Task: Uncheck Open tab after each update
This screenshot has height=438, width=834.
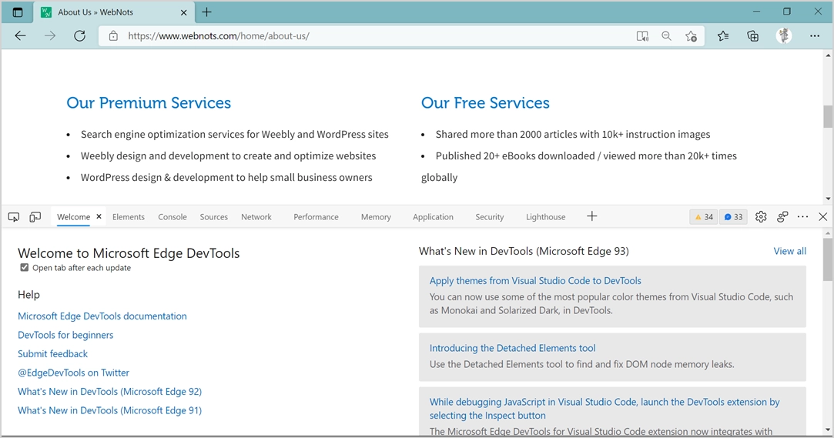Action: pyautogui.click(x=25, y=268)
